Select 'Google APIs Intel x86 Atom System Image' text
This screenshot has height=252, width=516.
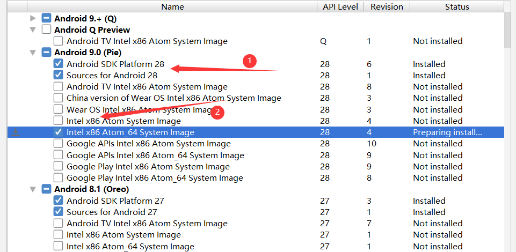pyautogui.click(x=148, y=144)
